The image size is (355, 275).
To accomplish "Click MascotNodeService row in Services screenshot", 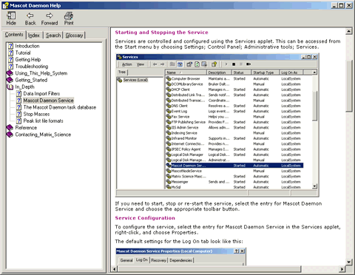I will [x=234, y=171].
